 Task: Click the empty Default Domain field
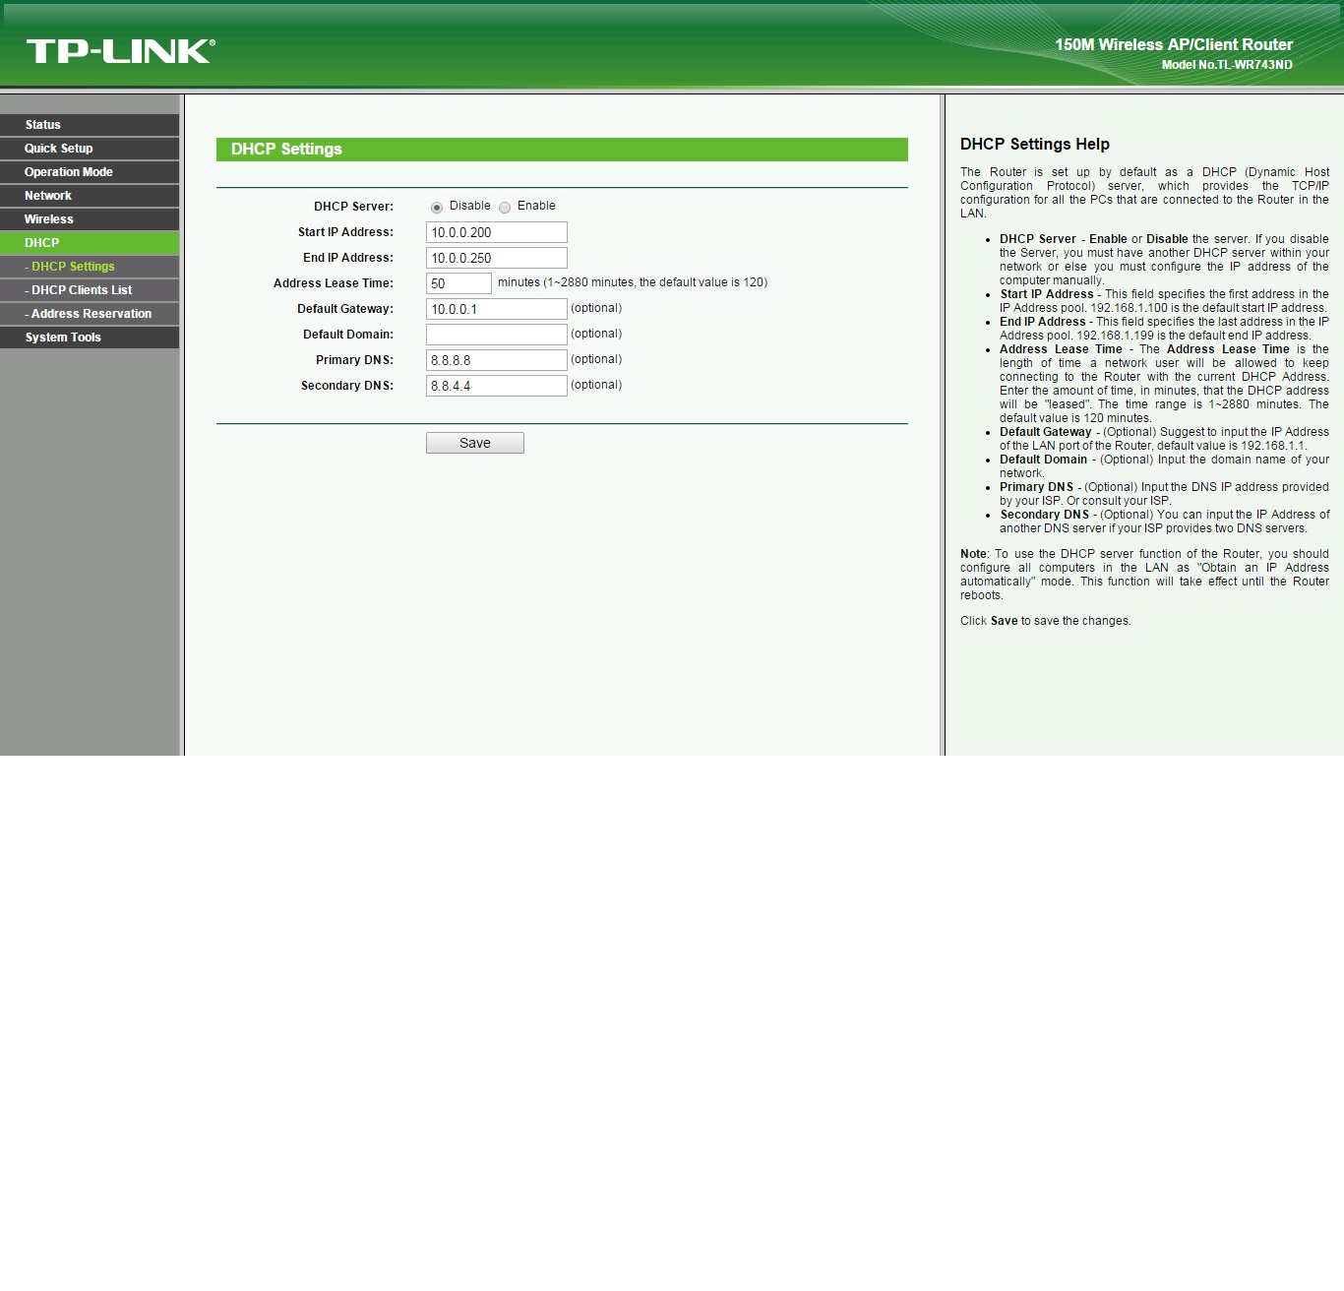(x=496, y=335)
